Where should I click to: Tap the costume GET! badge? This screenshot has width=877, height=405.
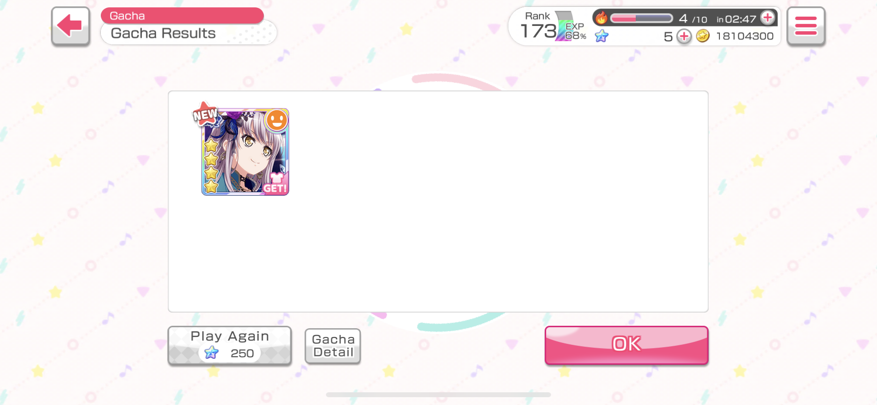pyautogui.click(x=276, y=183)
